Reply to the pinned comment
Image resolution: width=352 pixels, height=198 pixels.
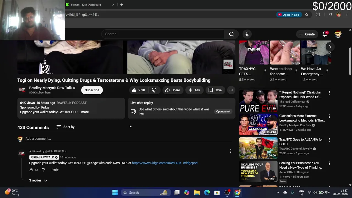(55, 170)
